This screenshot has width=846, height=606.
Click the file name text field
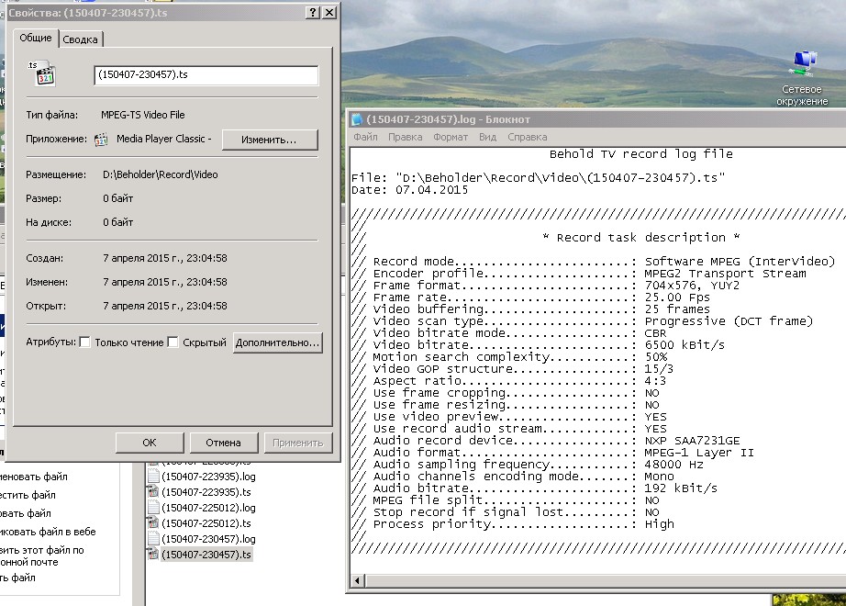(206, 75)
